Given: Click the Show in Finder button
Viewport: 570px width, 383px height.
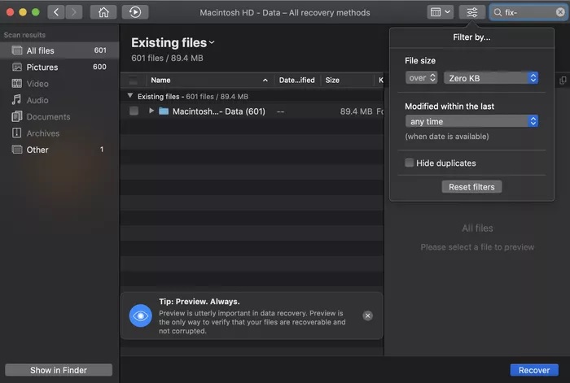Looking at the screenshot, I should (59, 370).
